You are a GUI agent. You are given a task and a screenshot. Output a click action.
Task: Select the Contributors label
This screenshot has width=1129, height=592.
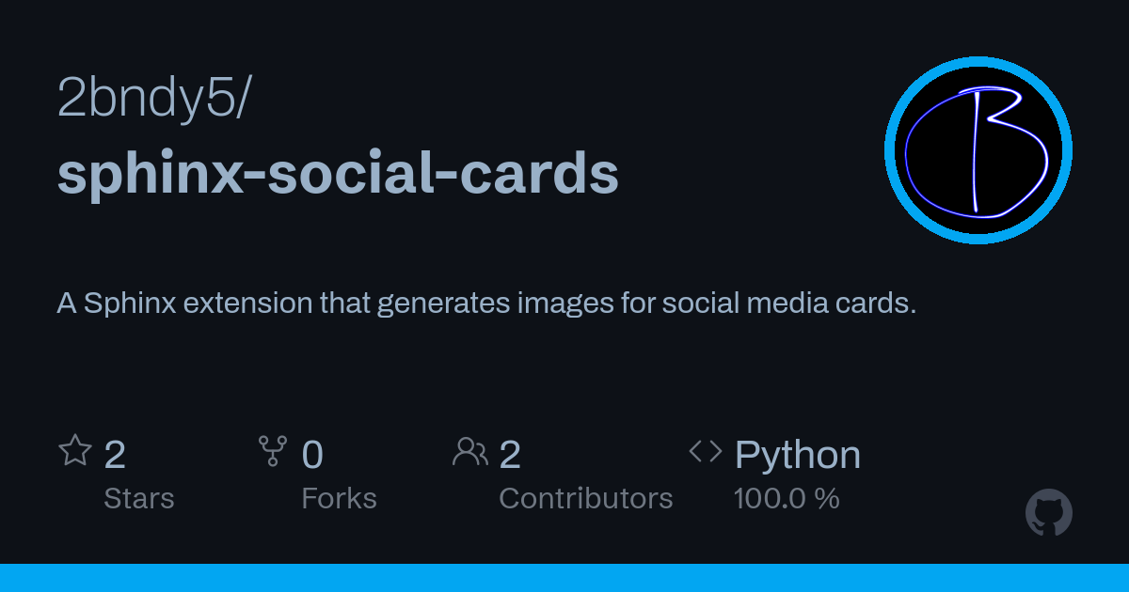(585, 498)
